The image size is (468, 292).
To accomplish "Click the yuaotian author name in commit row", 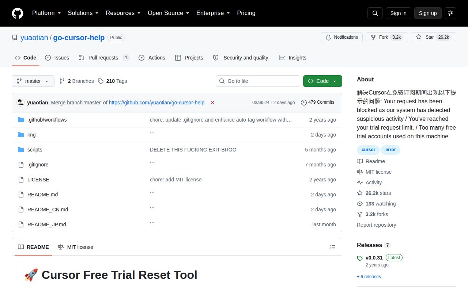I will pyautogui.click(x=38, y=103).
